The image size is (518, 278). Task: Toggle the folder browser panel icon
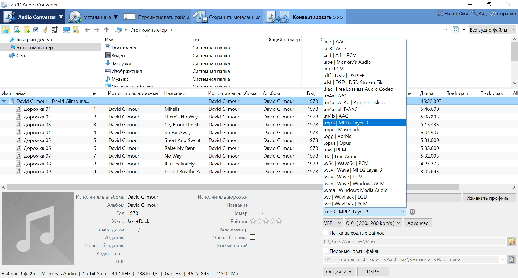[x=5, y=30]
